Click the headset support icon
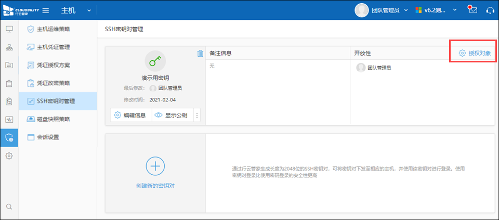The width and height of the screenshot is (499, 220). click(x=489, y=10)
